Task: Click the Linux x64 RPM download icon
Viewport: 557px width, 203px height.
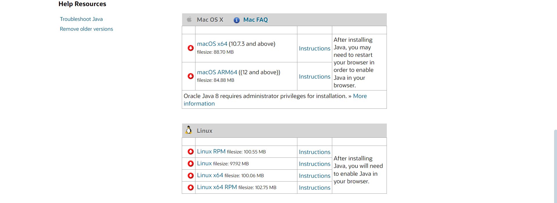Action: point(191,187)
